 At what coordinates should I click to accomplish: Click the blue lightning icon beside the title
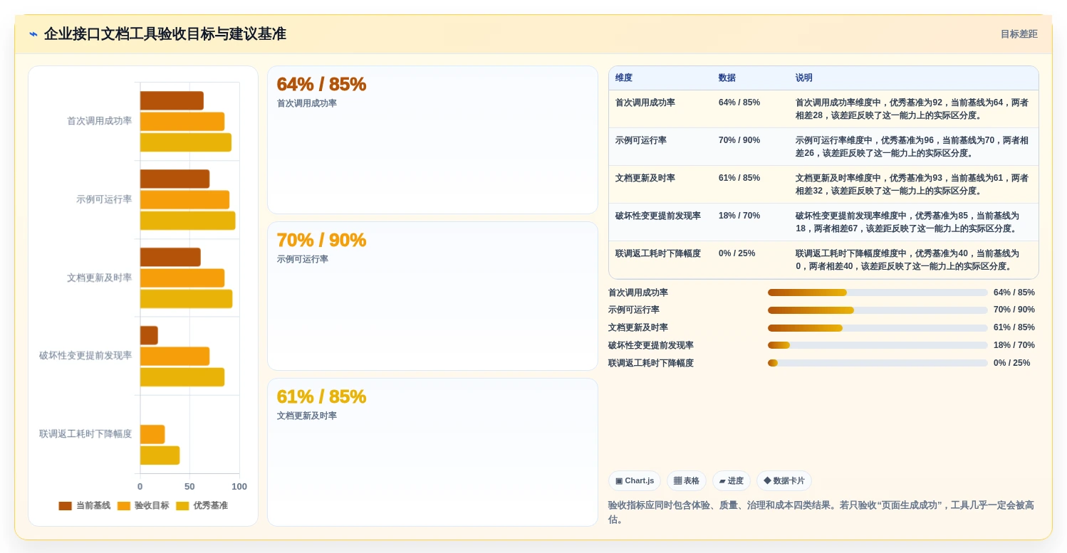pos(33,34)
